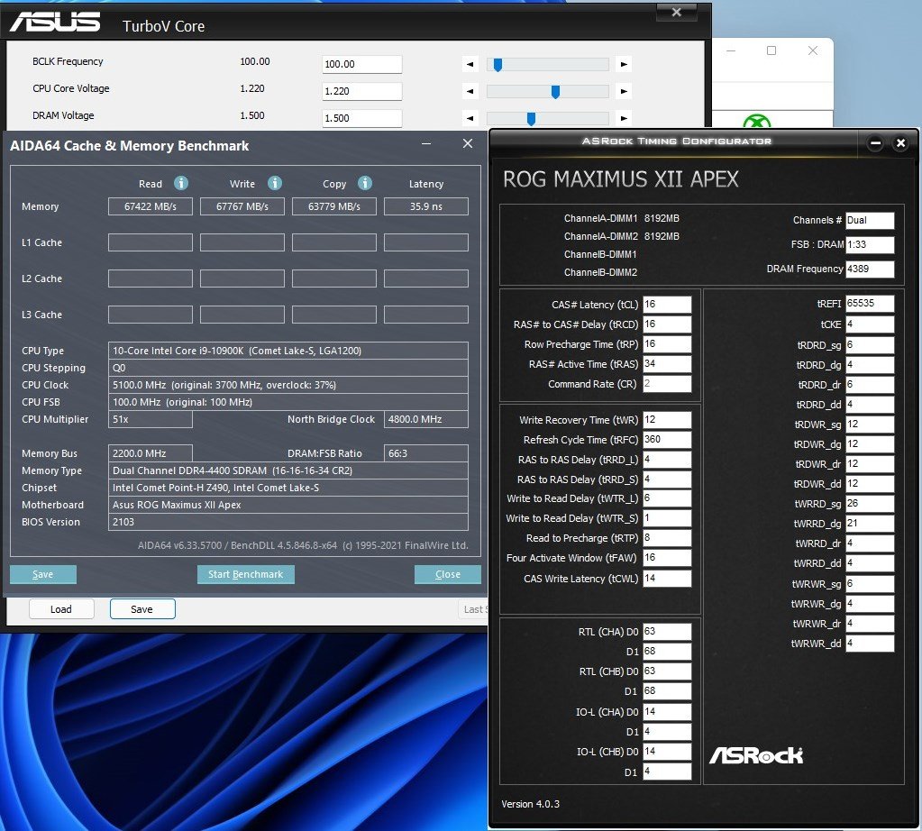Increase BCLK Frequency with right arrow
The image size is (922, 831).
(624, 64)
